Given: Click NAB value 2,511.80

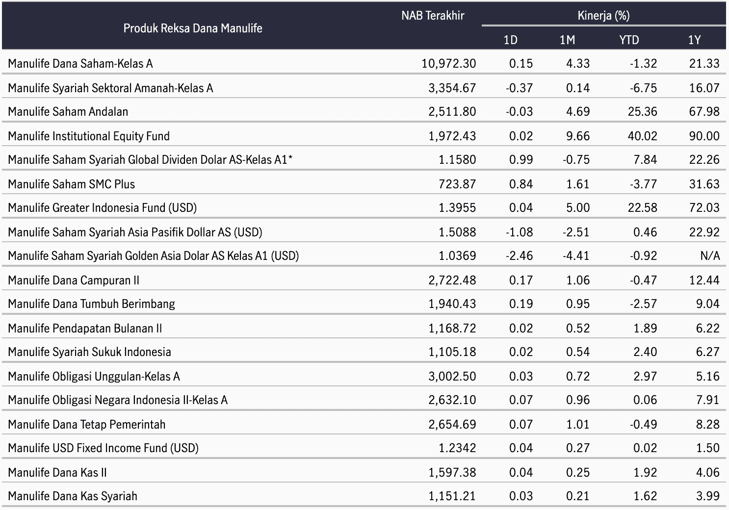Looking at the screenshot, I should pos(452,111).
